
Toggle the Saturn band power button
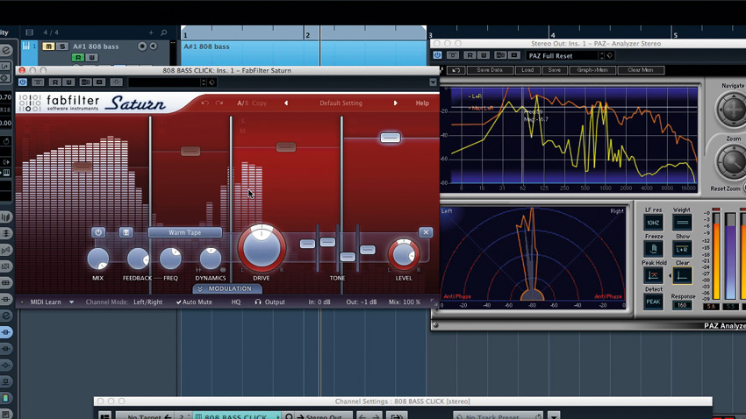pos(98,232)
